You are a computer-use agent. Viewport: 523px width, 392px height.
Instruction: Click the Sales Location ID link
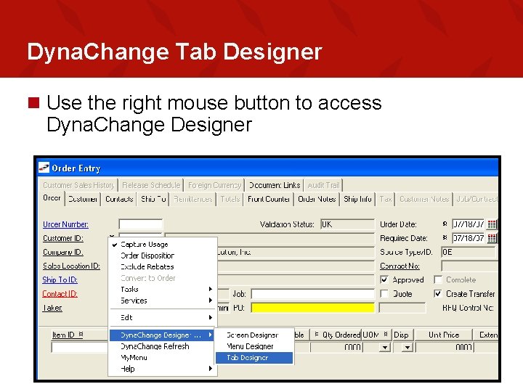coord(71,266)
